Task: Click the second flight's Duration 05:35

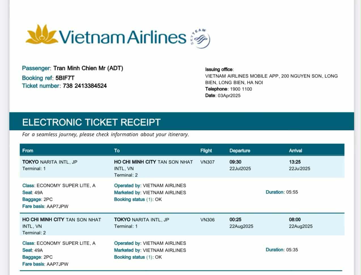Action: coord(292,250)
